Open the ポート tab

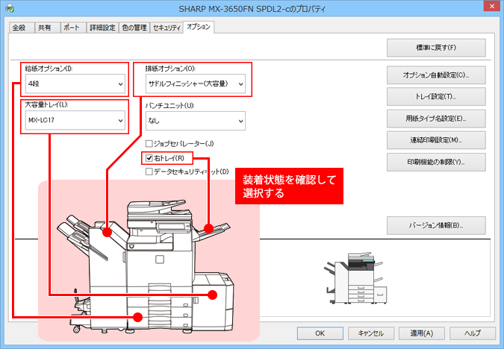pyautogui.click(x=72, y=28)
